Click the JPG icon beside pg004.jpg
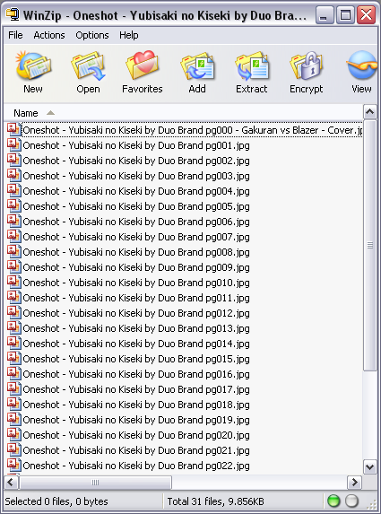The image size is (381, 514). [x=14, y=191]
